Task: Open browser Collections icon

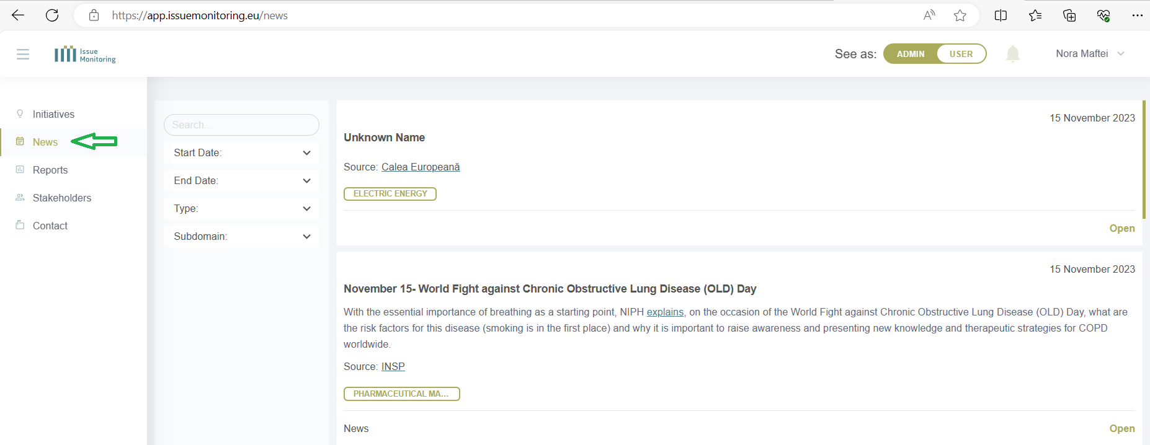Action: 1069,15
